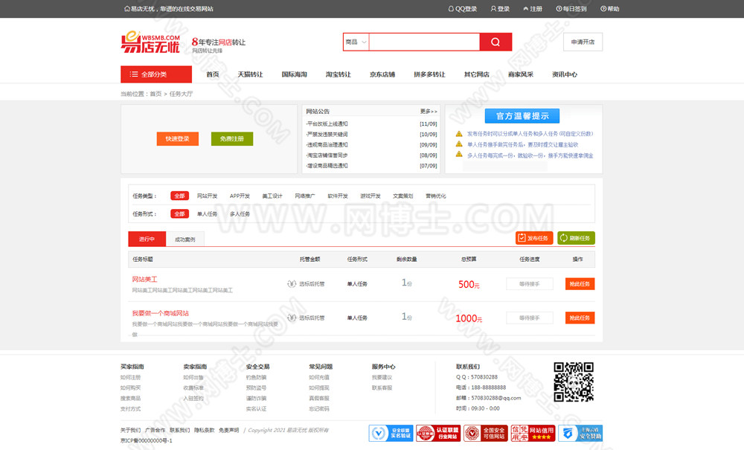
Task: Click the 上海云盾 安全赞助 badge
Action: tap(580, 433)
